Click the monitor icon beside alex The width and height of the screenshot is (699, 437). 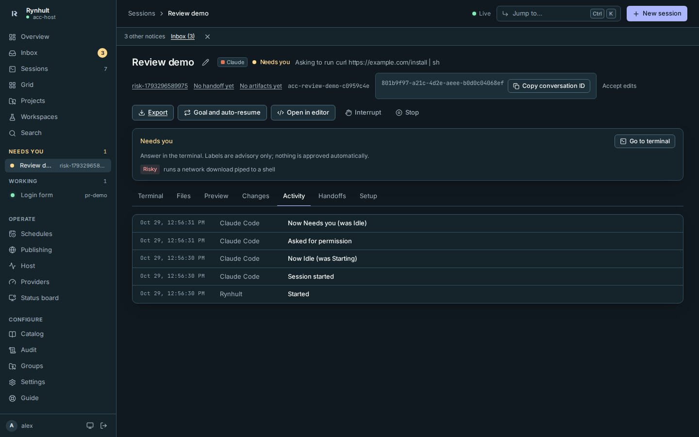click(90, 426)
